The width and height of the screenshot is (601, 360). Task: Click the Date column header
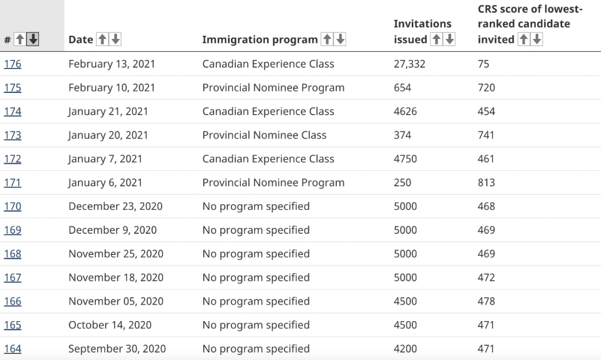(x=80, y=39)
